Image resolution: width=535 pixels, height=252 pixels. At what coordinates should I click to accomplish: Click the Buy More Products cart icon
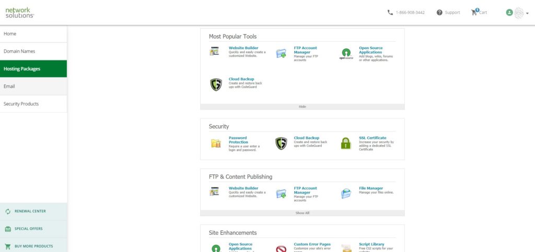[x=8, y=246]
